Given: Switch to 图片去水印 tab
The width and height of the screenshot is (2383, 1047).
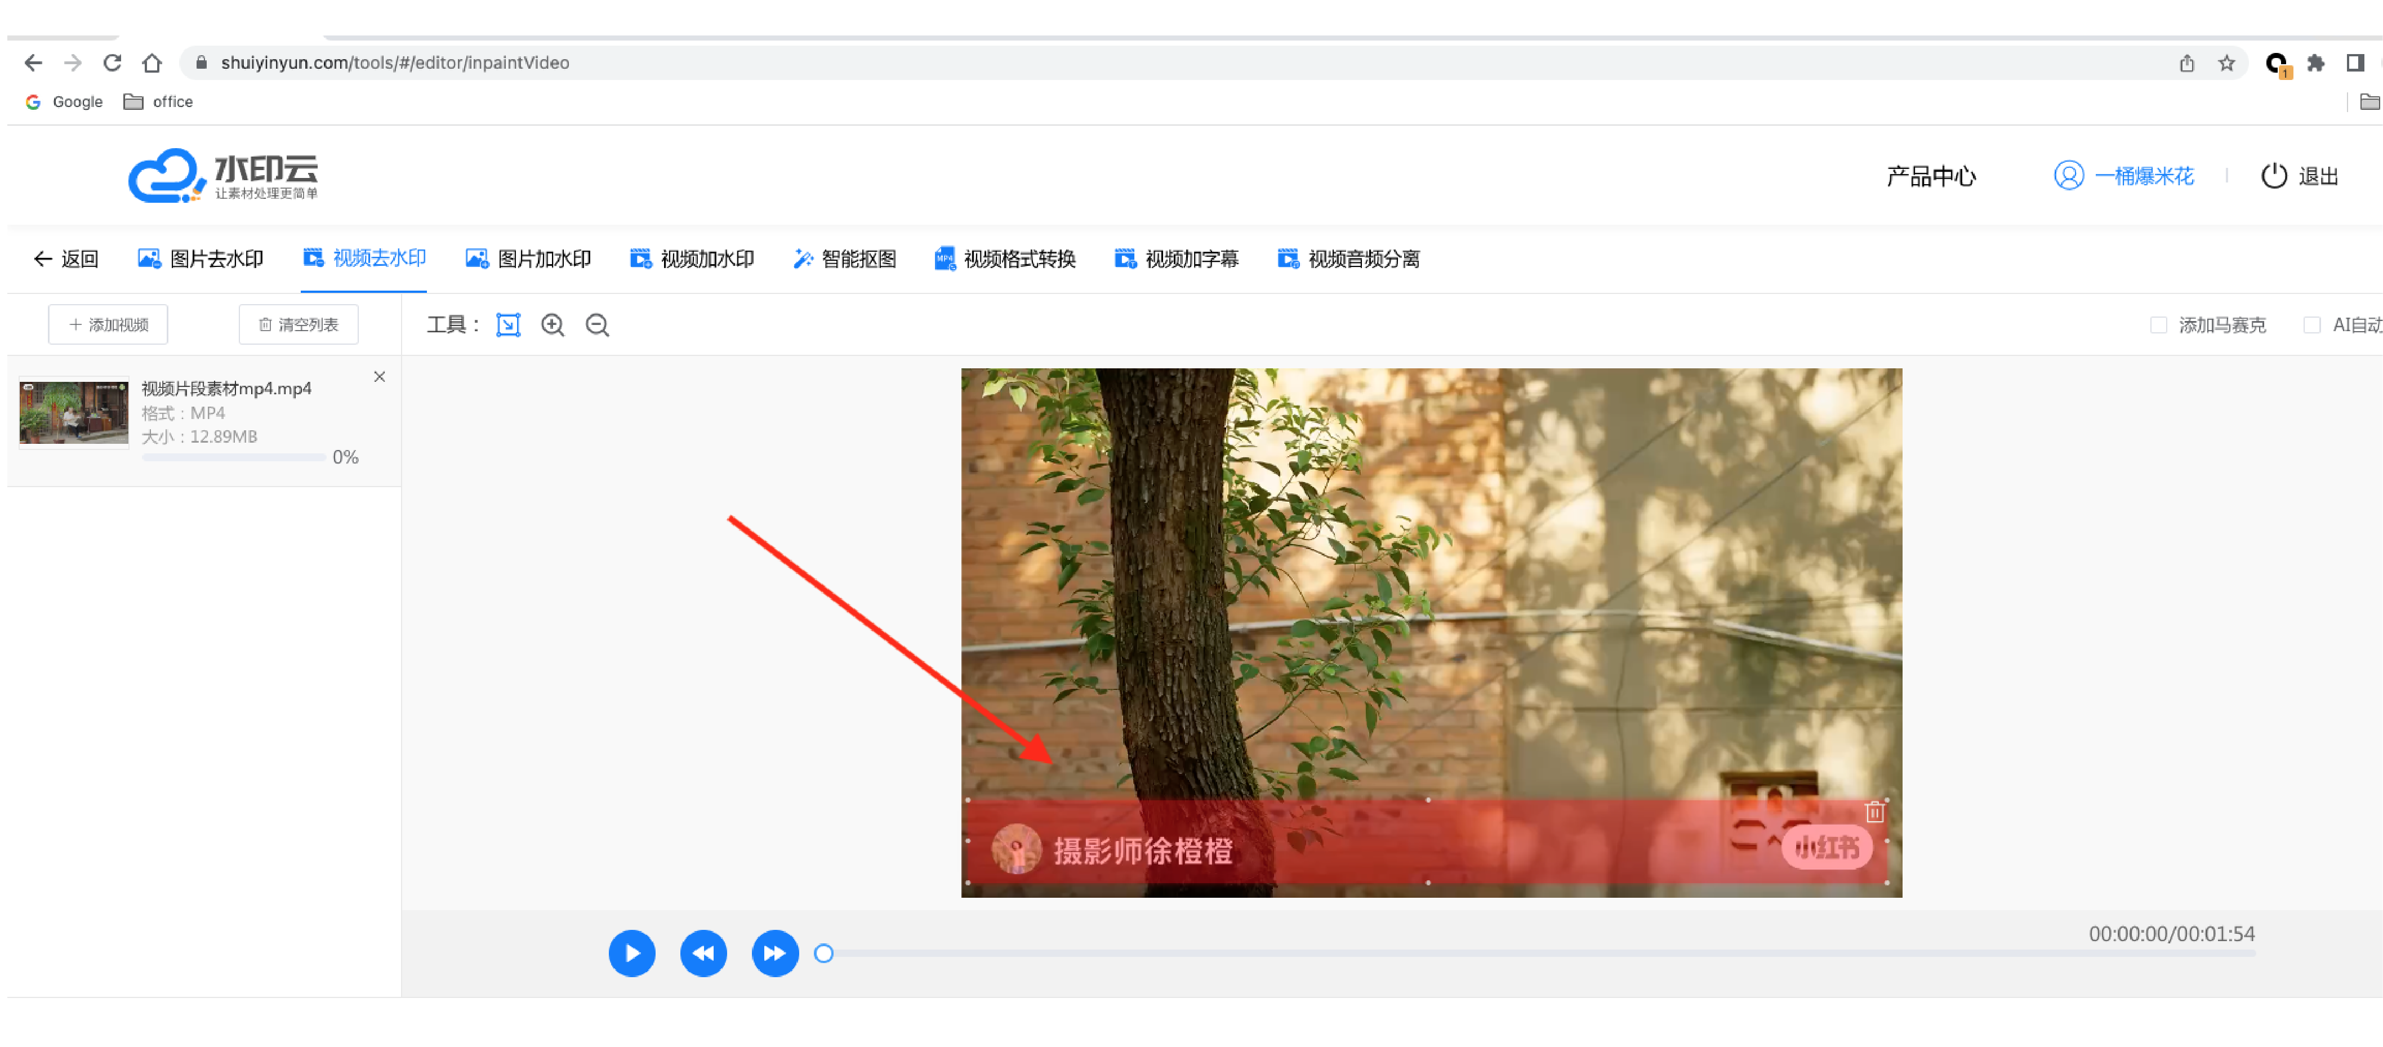Looking at the screenshot, I should coord(201,259).
